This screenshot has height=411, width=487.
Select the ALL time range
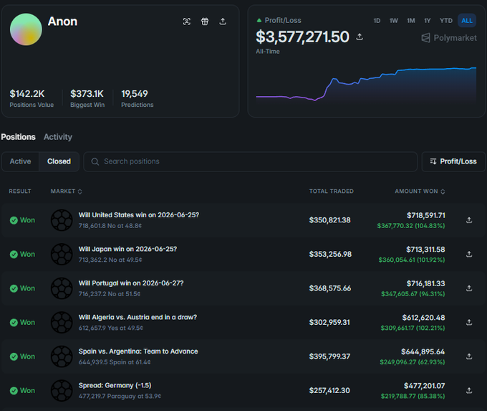point(467,21)
